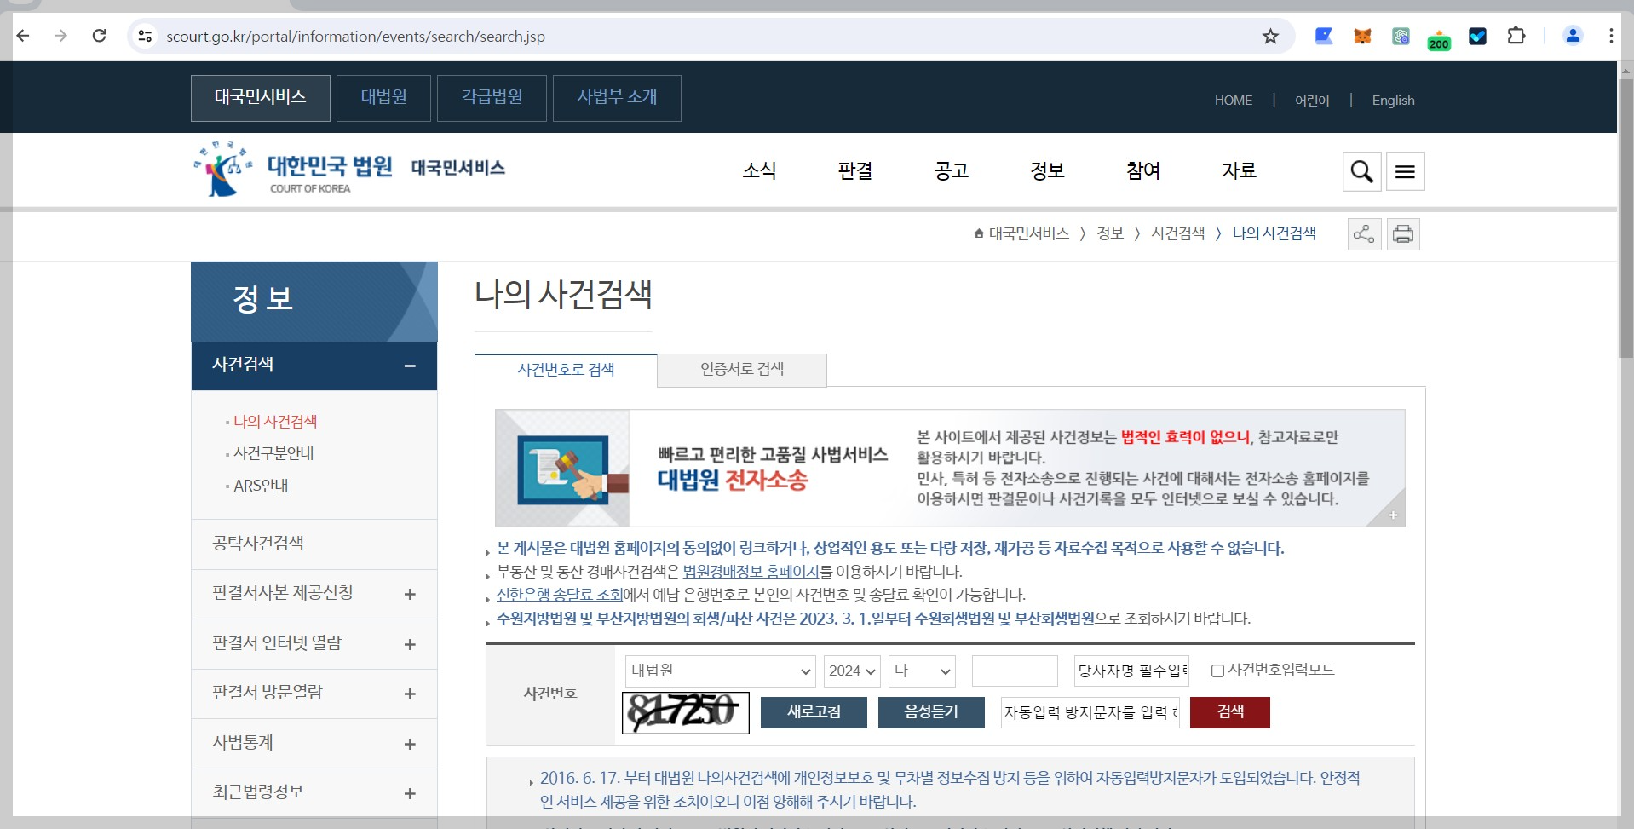Switch to 인증서로 검색 tab

[x=742, y=370]
